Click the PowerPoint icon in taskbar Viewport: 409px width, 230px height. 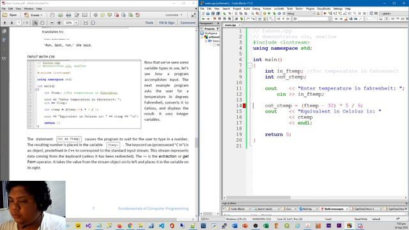point(245,226)
